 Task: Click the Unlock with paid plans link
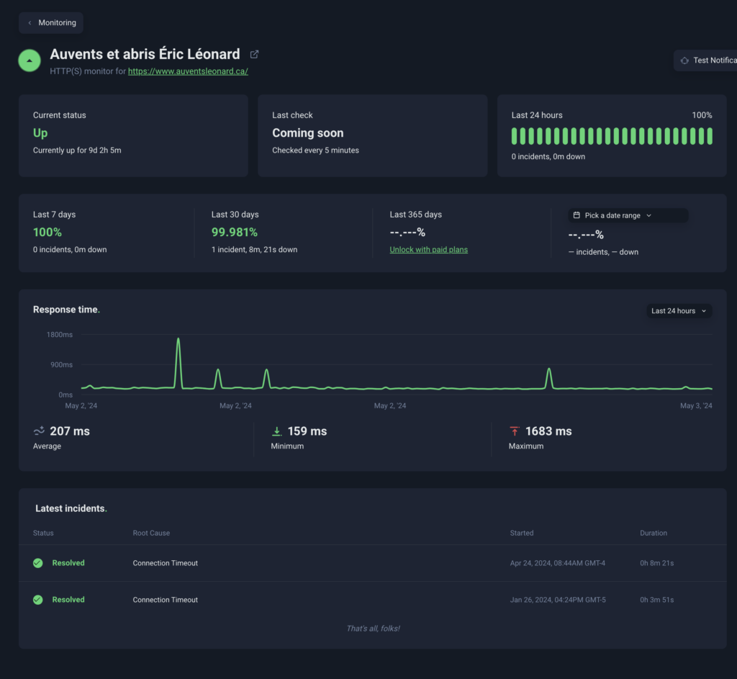point(428,250)
